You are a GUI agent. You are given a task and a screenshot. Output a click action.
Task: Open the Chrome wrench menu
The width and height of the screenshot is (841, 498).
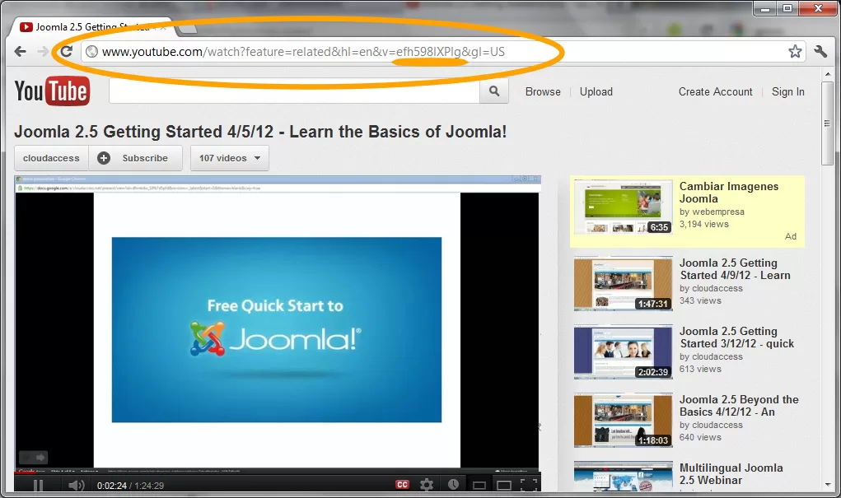point(820,52)
